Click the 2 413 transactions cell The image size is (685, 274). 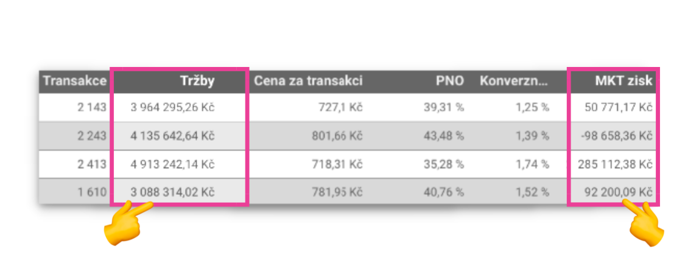92,164
